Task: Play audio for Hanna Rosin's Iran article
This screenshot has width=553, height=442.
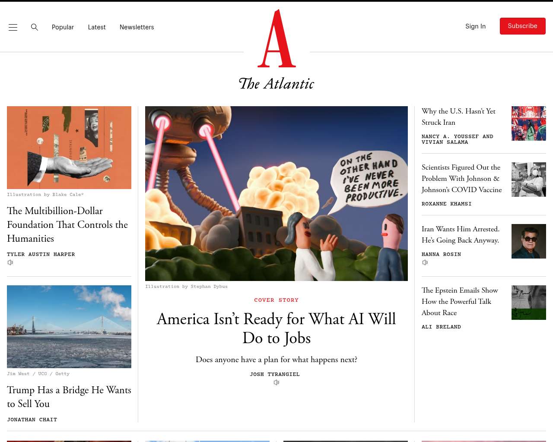Action: pyautogui.click(x=425, y=262)
